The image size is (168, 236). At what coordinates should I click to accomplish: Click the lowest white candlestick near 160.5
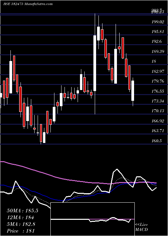point(44,138)
